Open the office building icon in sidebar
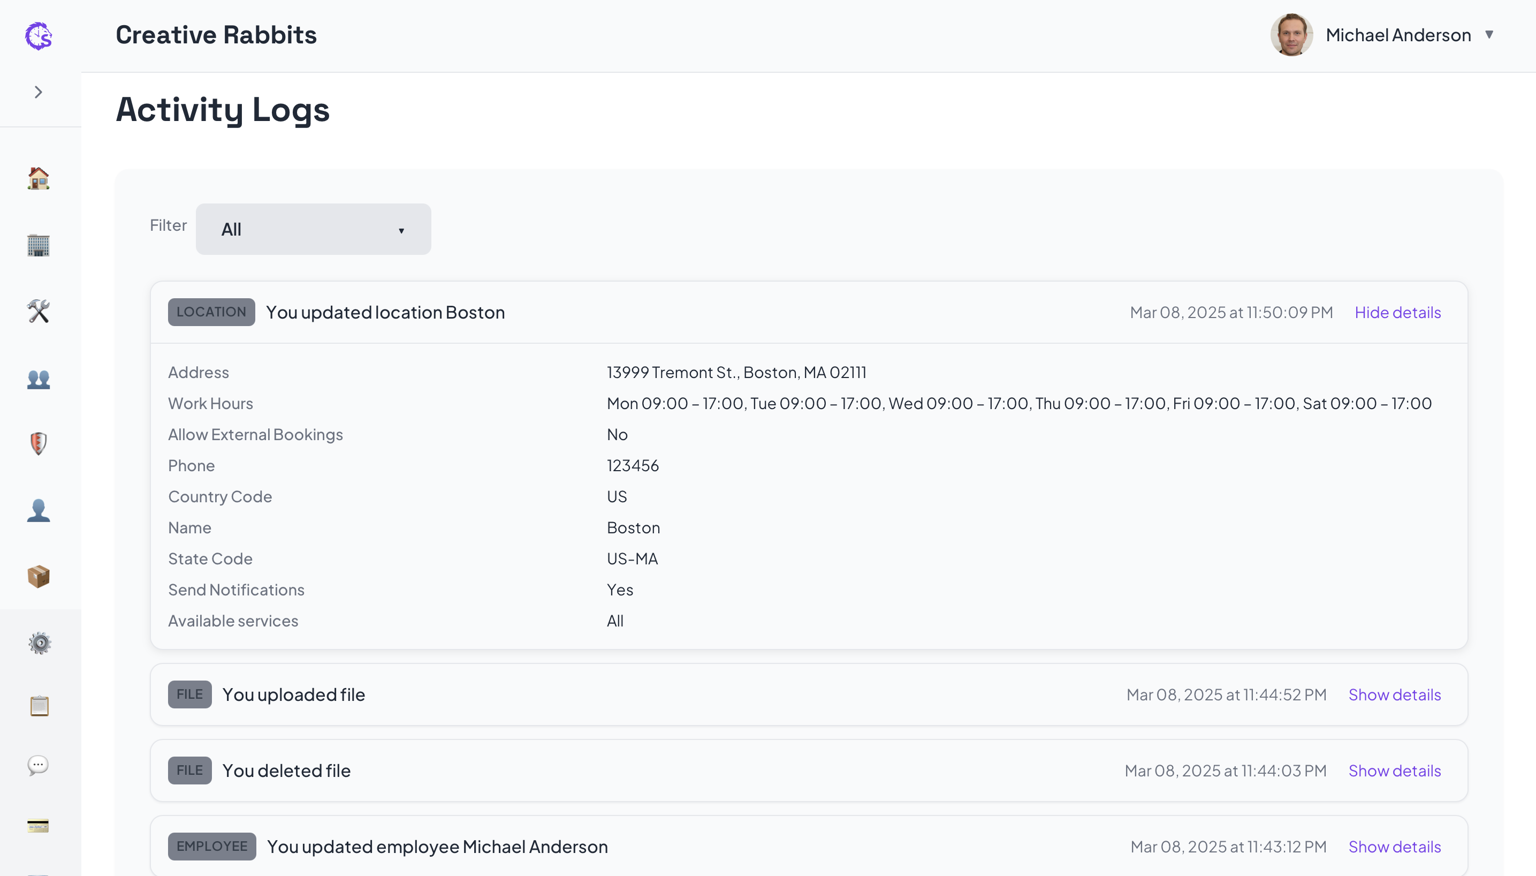 pyautogui.click(x=39, y=245)
